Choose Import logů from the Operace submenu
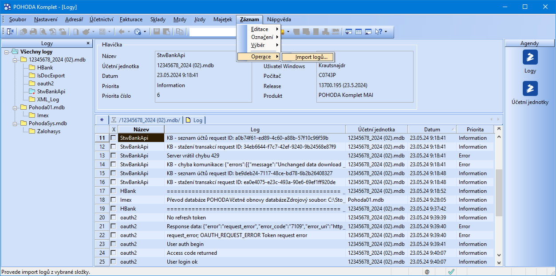The width and height of the screenshot is (556, 276). 308,57
